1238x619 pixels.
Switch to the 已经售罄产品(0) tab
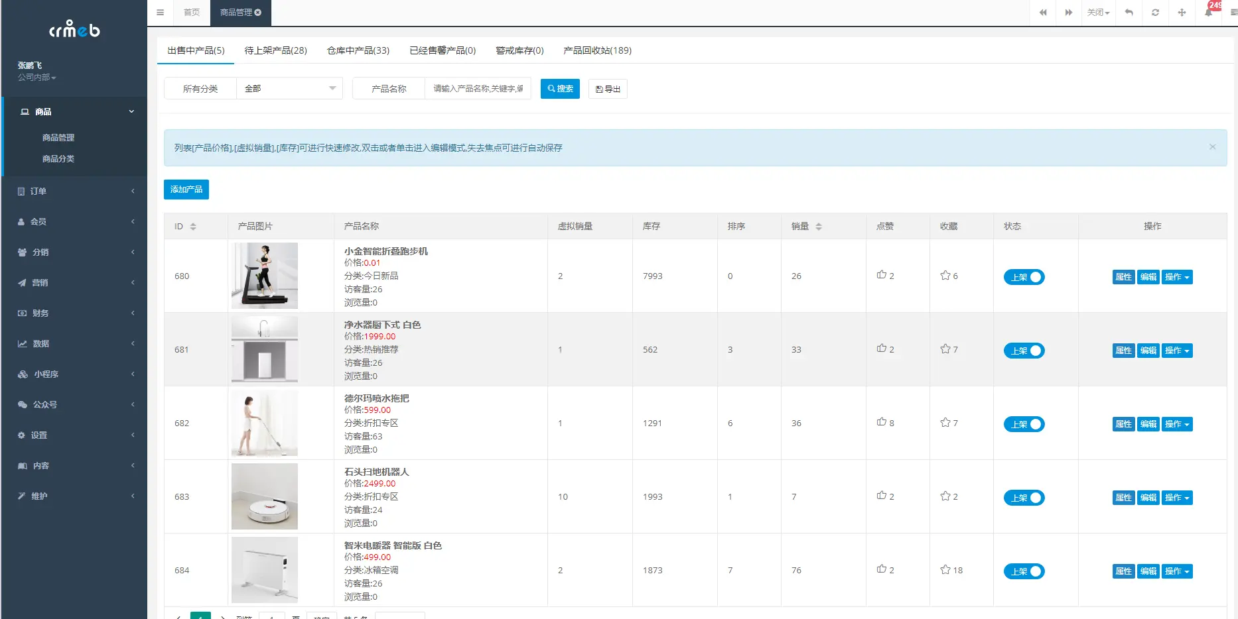point(443,50)
